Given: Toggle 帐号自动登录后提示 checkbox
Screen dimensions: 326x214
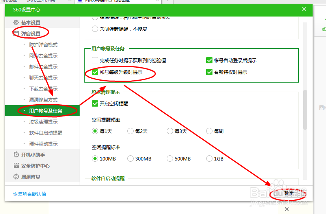Looking at the screenshot, I should click(209, 60).
